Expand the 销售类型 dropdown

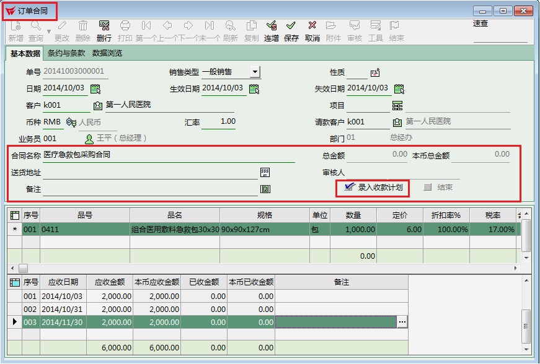(x=255, y=72)
